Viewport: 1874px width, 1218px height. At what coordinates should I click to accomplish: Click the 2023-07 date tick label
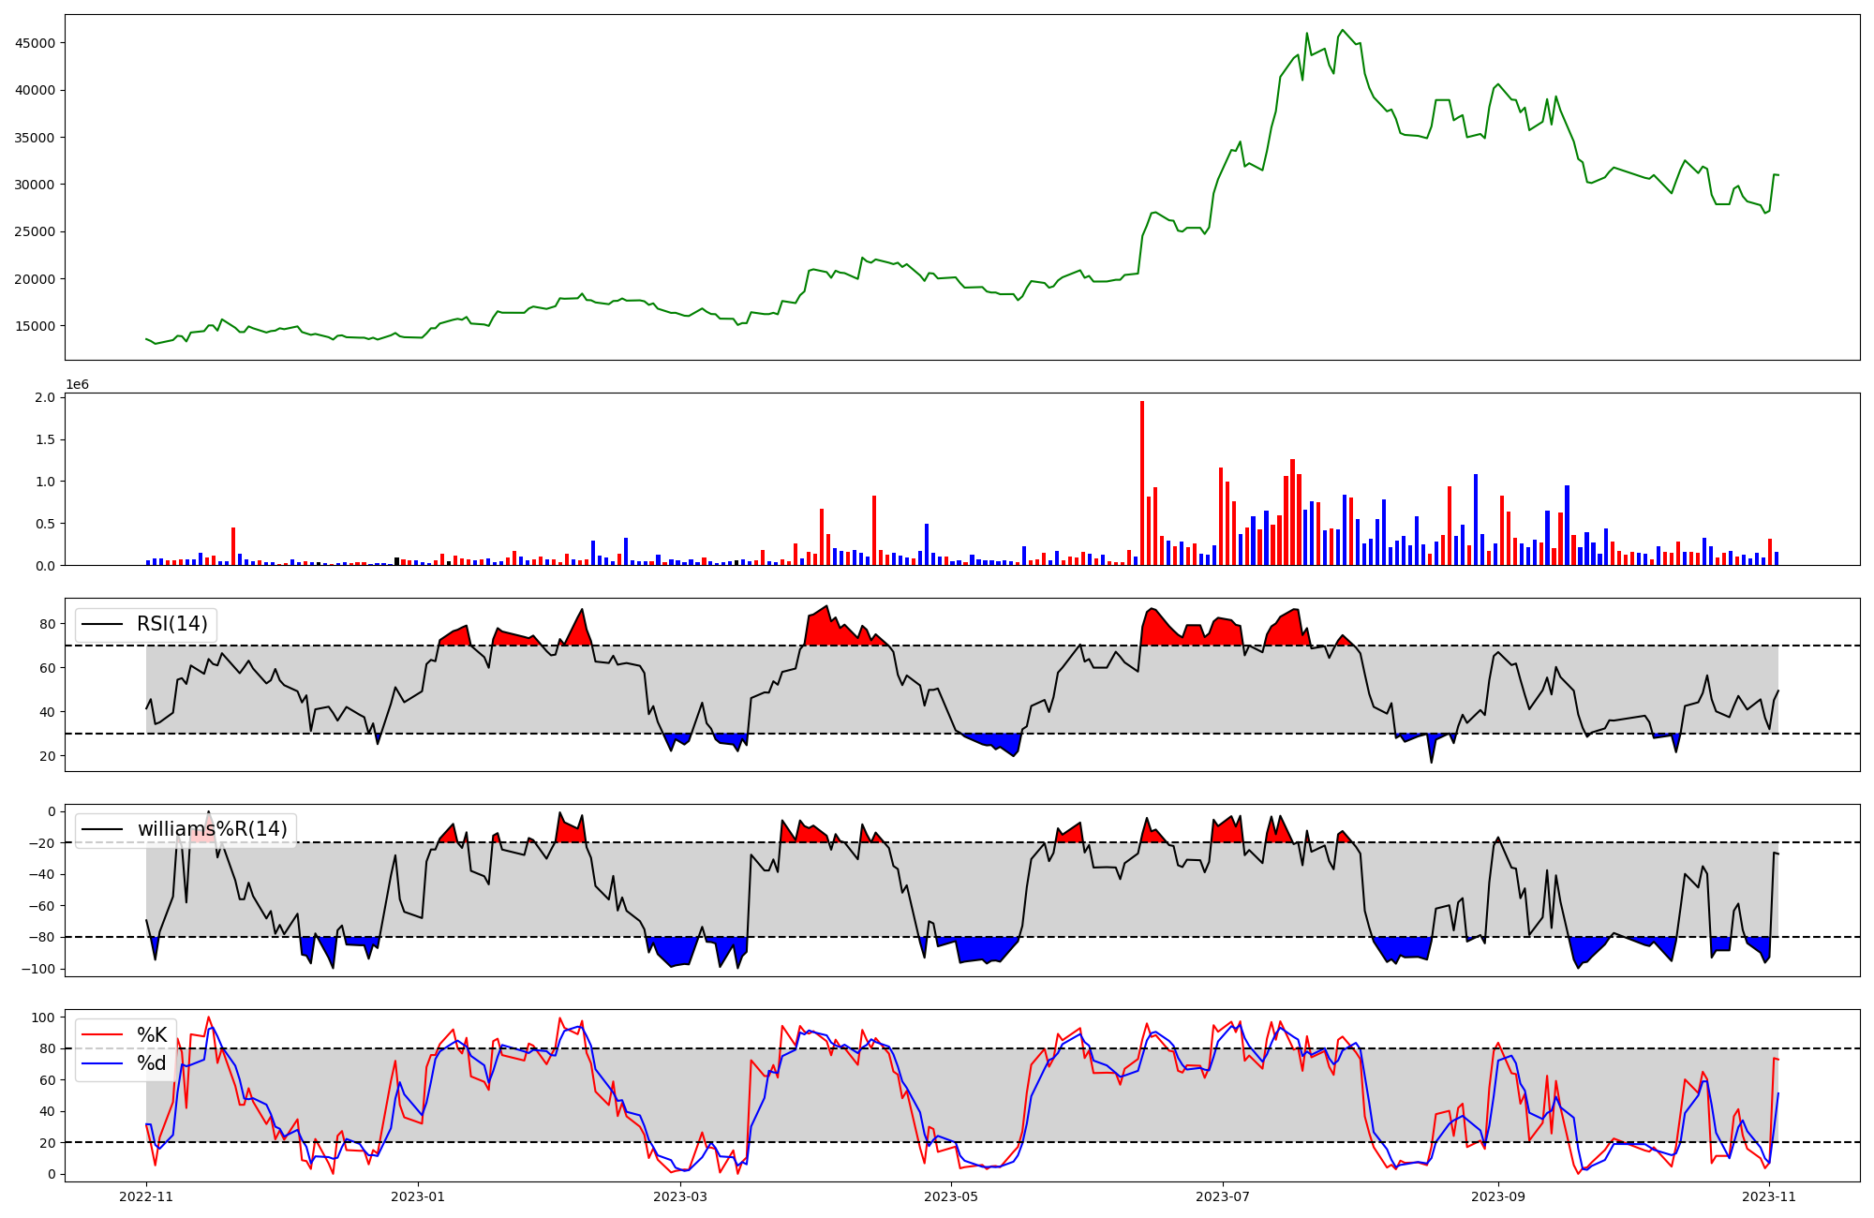[x=1223, y=1196]
